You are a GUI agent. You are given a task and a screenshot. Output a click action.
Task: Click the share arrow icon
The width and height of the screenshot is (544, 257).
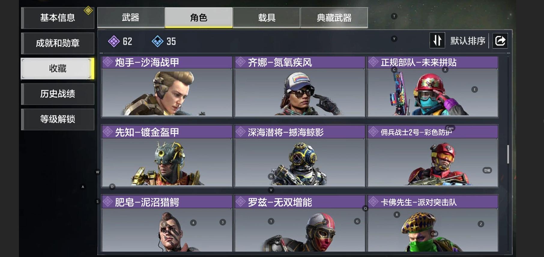[500, 41]
